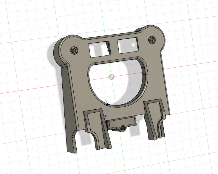Click the top edge face of the bracket
This screenshot has width=218, height=174.
tap(111, 35)
